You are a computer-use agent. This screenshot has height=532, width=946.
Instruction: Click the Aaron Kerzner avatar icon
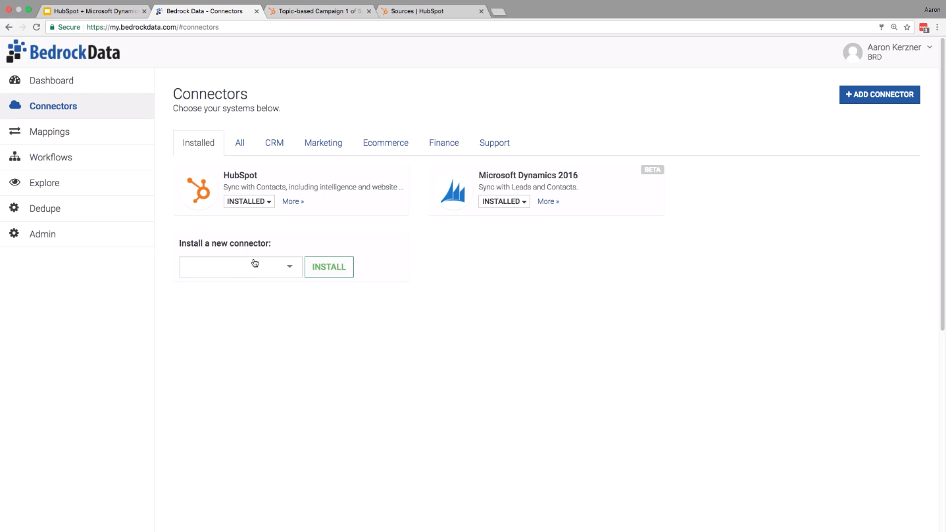pos(853,53)
